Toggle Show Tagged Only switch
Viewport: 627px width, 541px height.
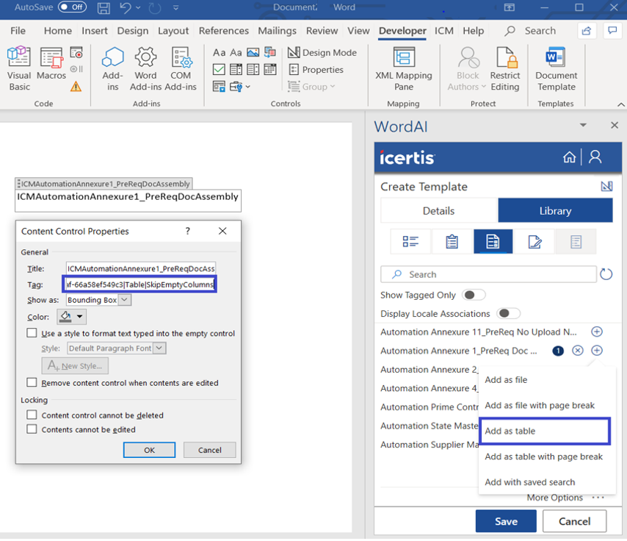pos(474,295)
